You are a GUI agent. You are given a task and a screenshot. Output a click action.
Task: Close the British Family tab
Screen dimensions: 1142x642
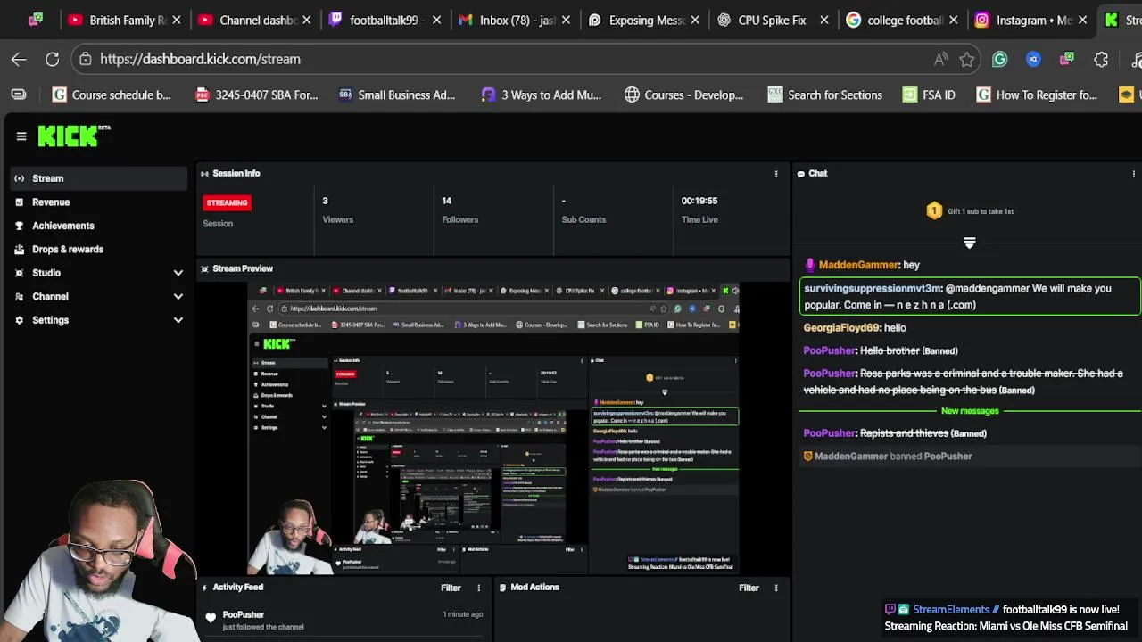pos(177,20)
